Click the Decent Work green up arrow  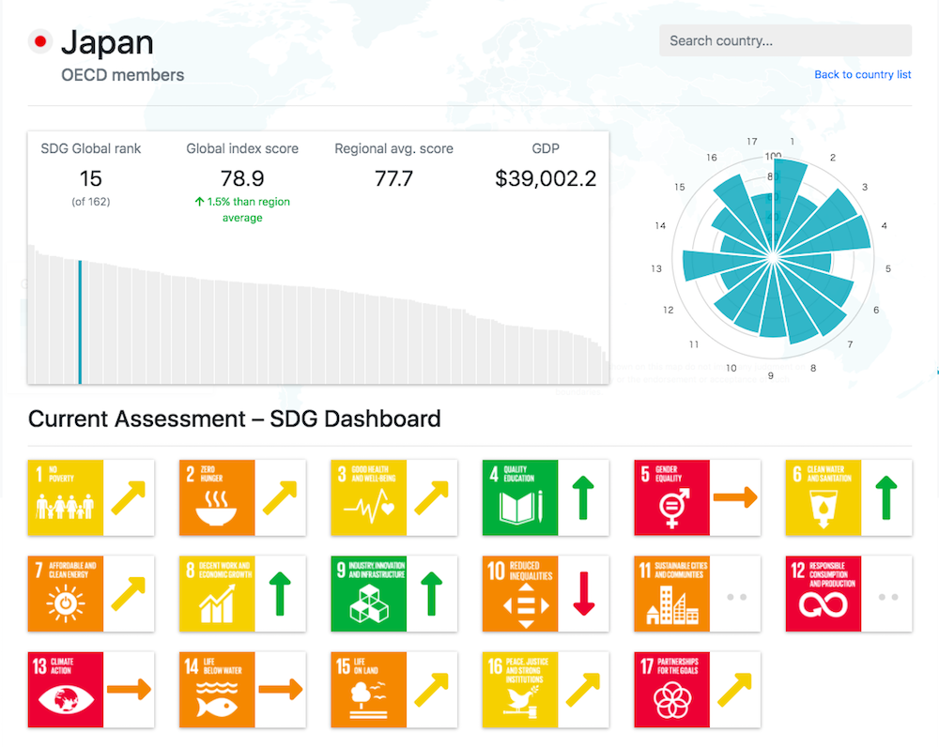[281, 594]
